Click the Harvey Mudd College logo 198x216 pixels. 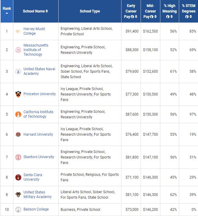click(18, 31)
